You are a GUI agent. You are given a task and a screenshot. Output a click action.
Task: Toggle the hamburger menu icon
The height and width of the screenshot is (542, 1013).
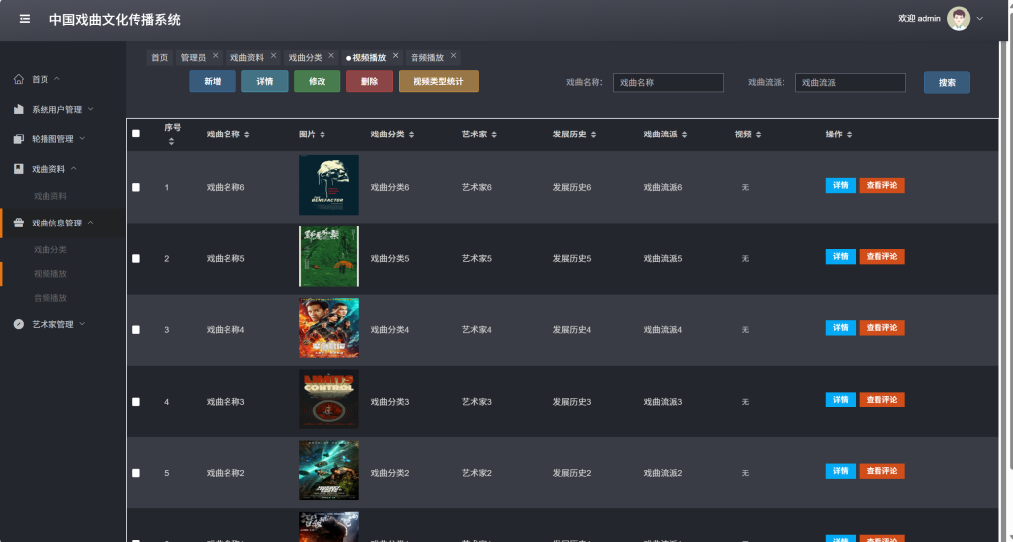pos(25,19)
